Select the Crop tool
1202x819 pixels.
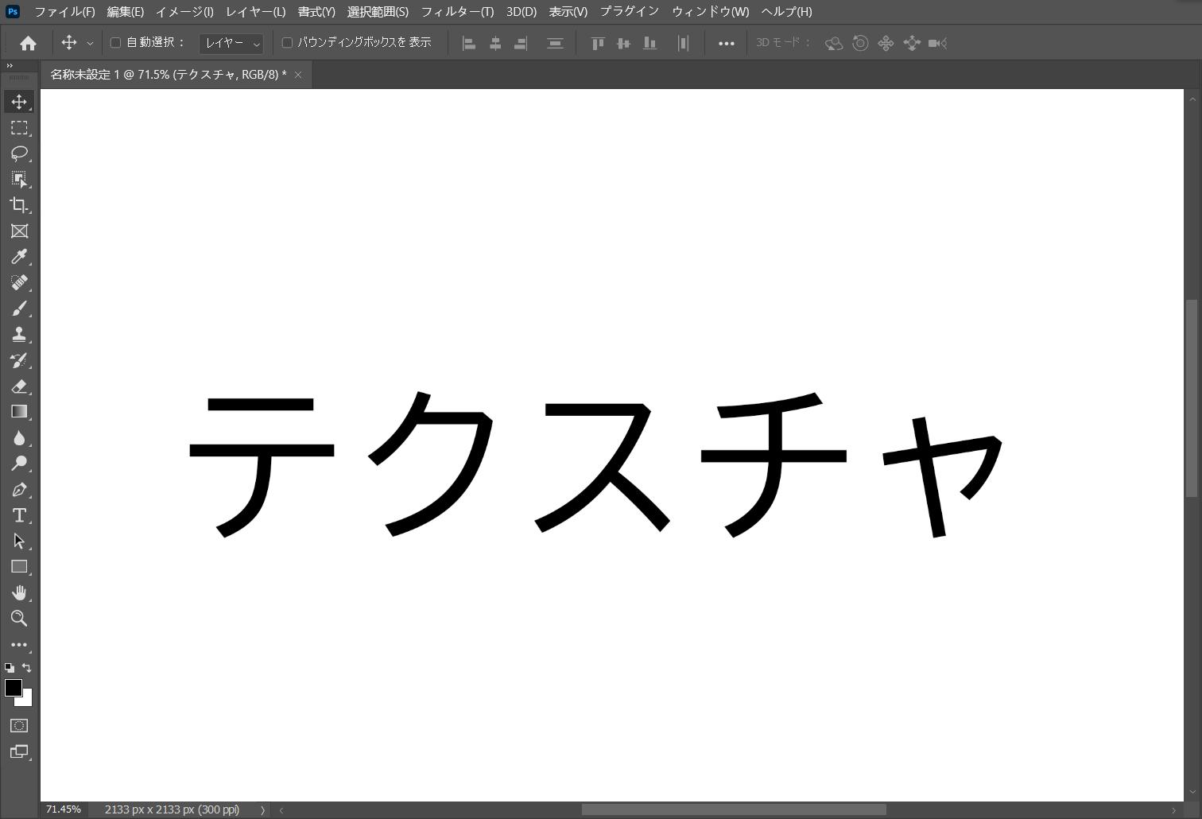(x=19, y=205)
